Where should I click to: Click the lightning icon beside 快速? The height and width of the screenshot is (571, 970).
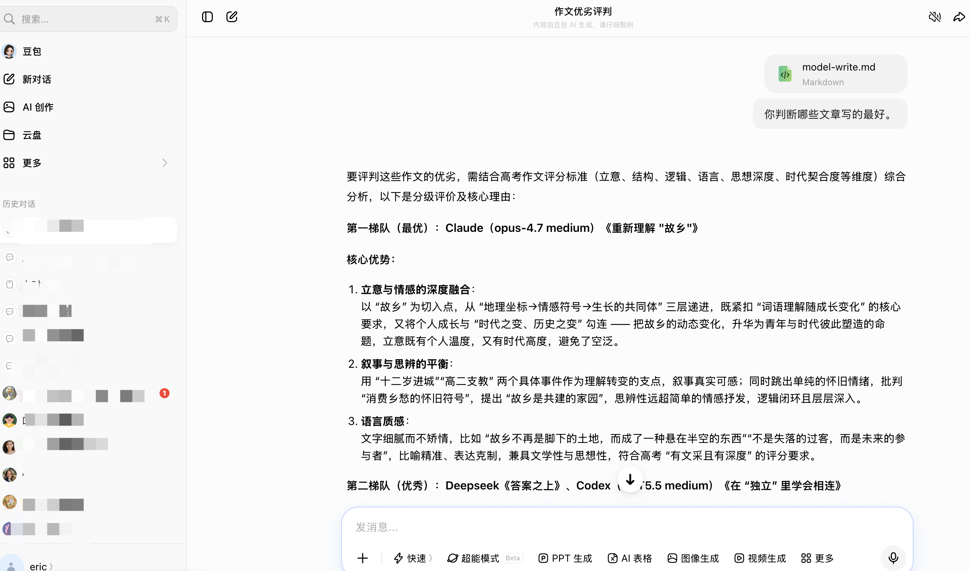(x=398, y=558)
